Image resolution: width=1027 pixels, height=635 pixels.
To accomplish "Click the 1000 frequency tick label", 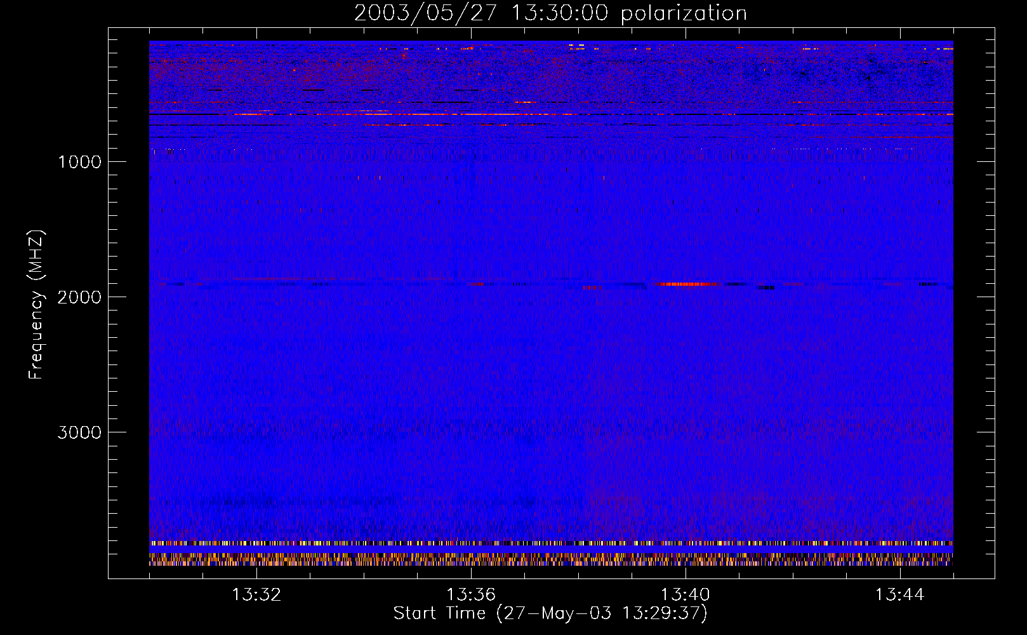I will pos(79,162).
